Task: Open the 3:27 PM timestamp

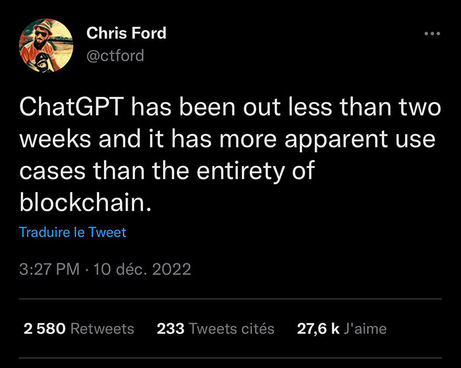Action: pyautogui.click(x=46, y=269)
